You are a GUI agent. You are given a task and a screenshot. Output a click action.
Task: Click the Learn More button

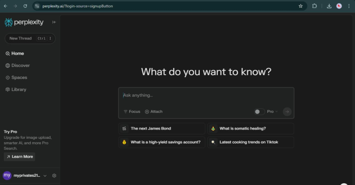19,157
